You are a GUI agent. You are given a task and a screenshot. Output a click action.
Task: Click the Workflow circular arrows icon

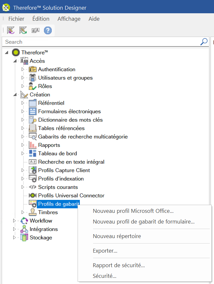pyautogui.click(x=24, y=221)
